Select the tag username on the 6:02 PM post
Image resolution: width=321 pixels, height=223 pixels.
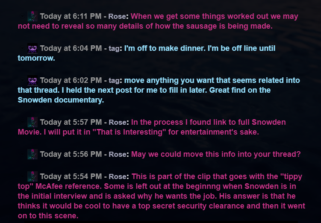click(114, 80)
